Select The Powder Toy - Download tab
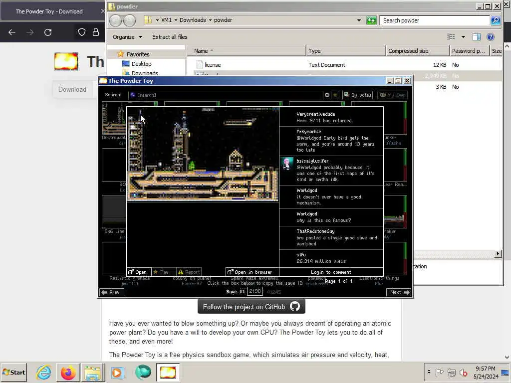The width and height of the screenshot is (511, 383). click(x=49, y=11)
